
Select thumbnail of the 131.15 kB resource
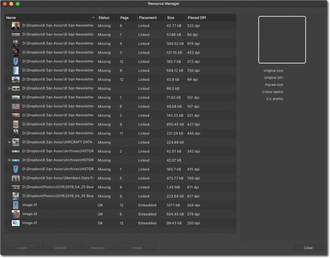click(16, 53)
